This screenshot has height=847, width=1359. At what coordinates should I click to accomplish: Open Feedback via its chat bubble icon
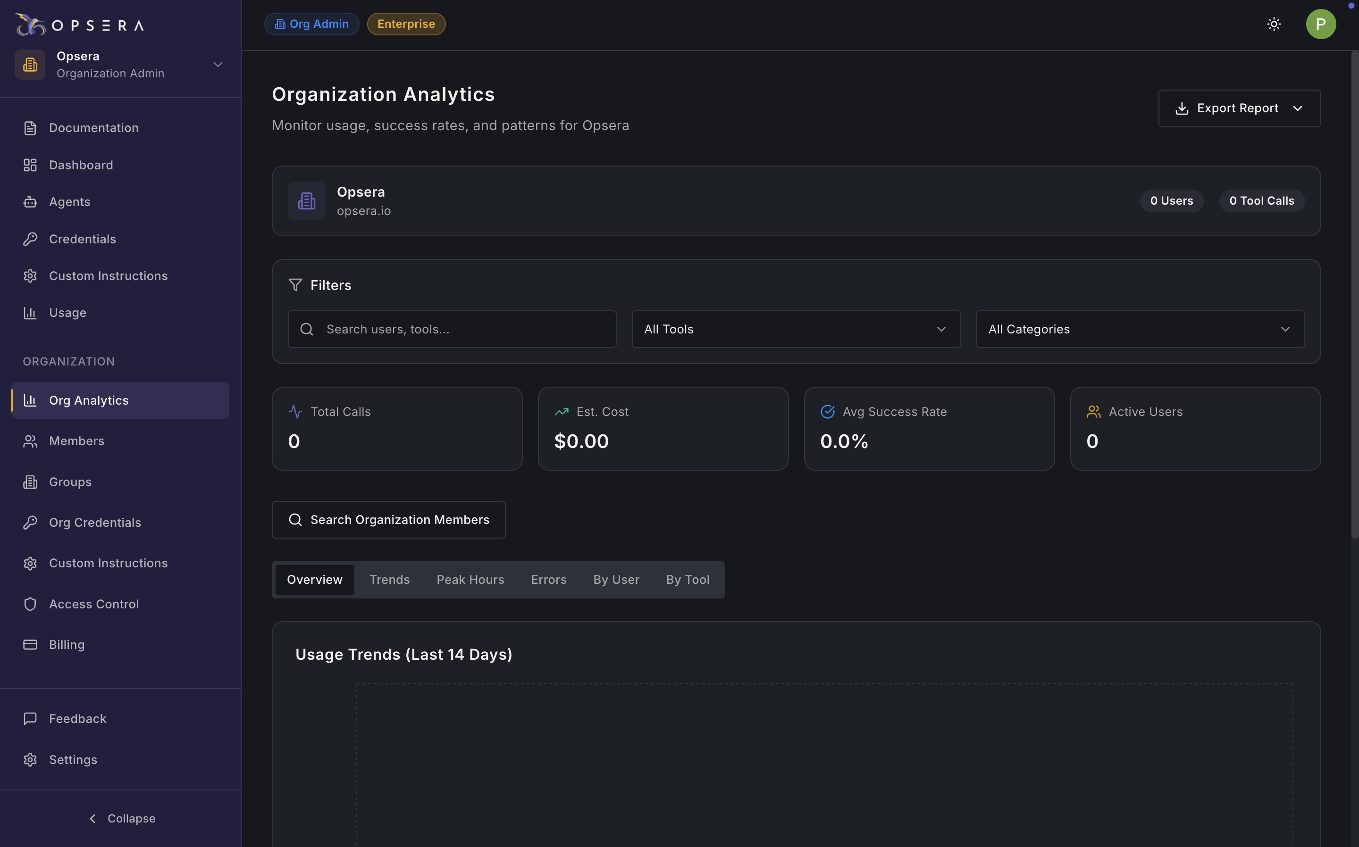30,719
